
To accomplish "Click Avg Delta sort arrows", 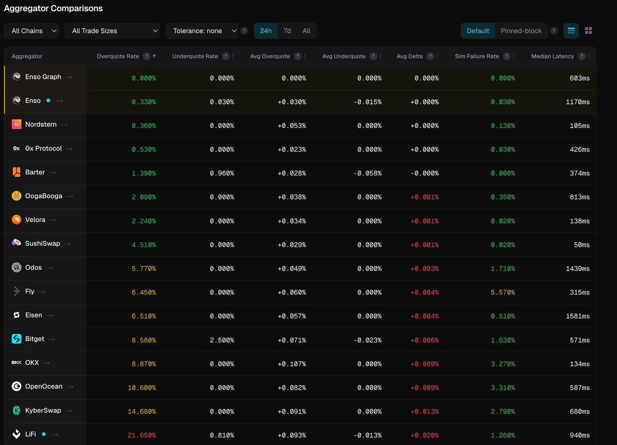I will pos(437,56).
